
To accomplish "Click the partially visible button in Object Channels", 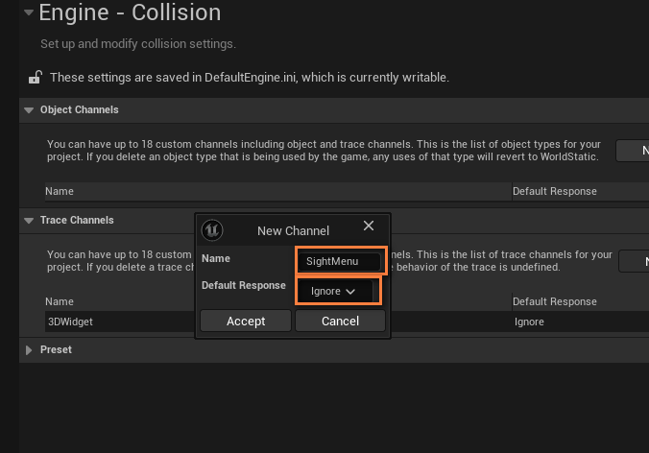I will [x=633, y=151].
